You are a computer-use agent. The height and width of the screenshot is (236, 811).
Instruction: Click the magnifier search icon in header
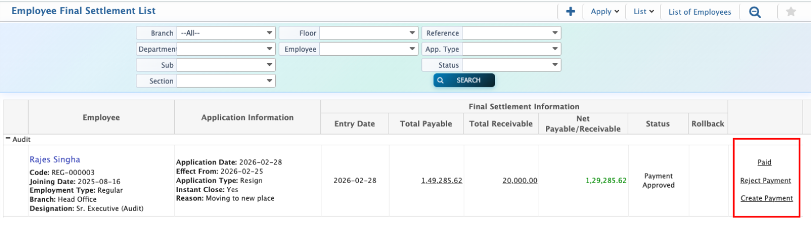tap(755, 12)
